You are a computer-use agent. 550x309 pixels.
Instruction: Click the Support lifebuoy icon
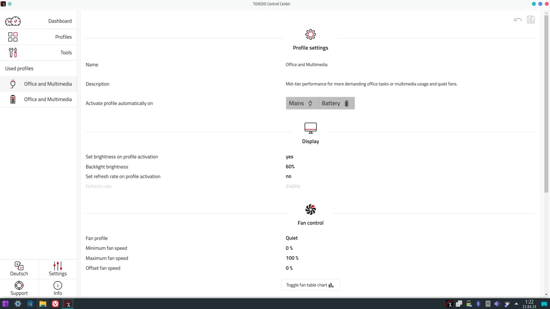[19, 285]
